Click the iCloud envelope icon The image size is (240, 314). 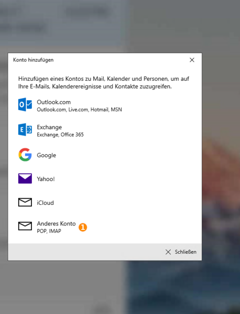25,202
